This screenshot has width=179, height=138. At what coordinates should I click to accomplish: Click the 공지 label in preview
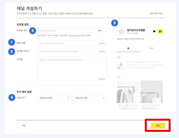118,57
